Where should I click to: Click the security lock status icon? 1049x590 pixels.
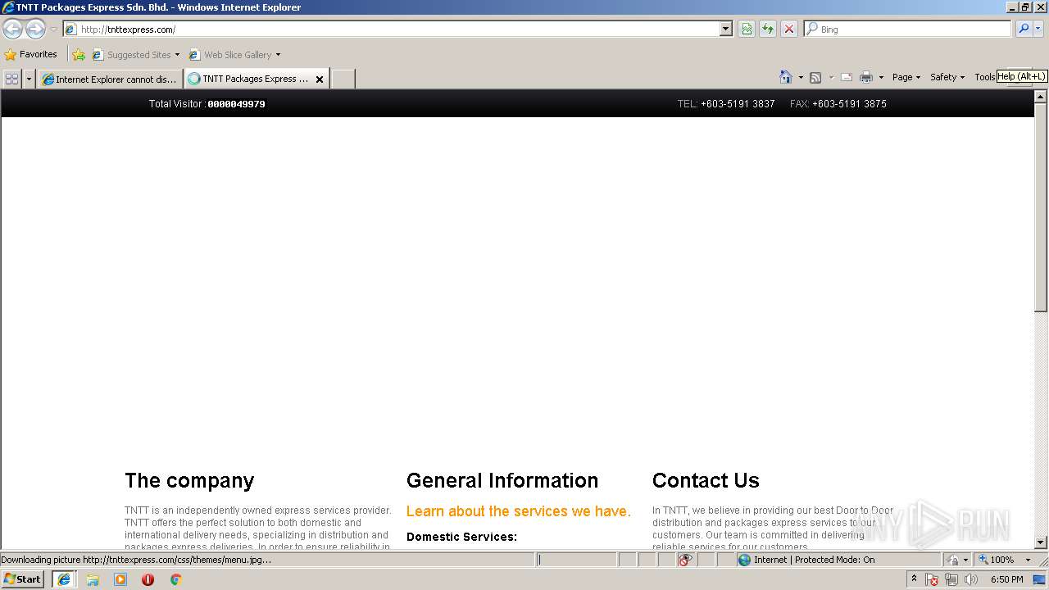(953, 560)
